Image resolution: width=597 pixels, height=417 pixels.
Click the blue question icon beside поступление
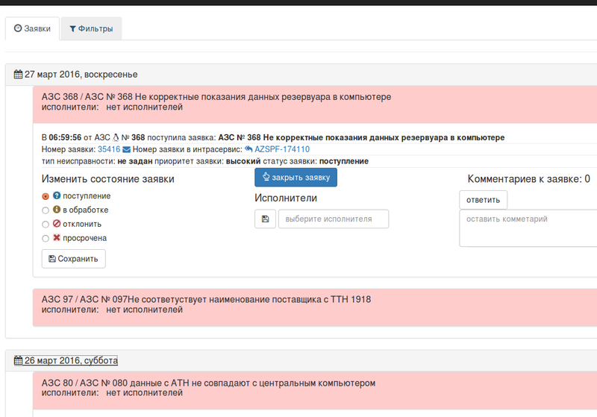click(x=56, y=195)
